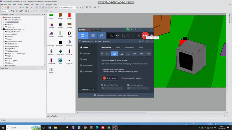232x130 pixels.
Task: Expand Night 6 frame node
Action: 4,56
